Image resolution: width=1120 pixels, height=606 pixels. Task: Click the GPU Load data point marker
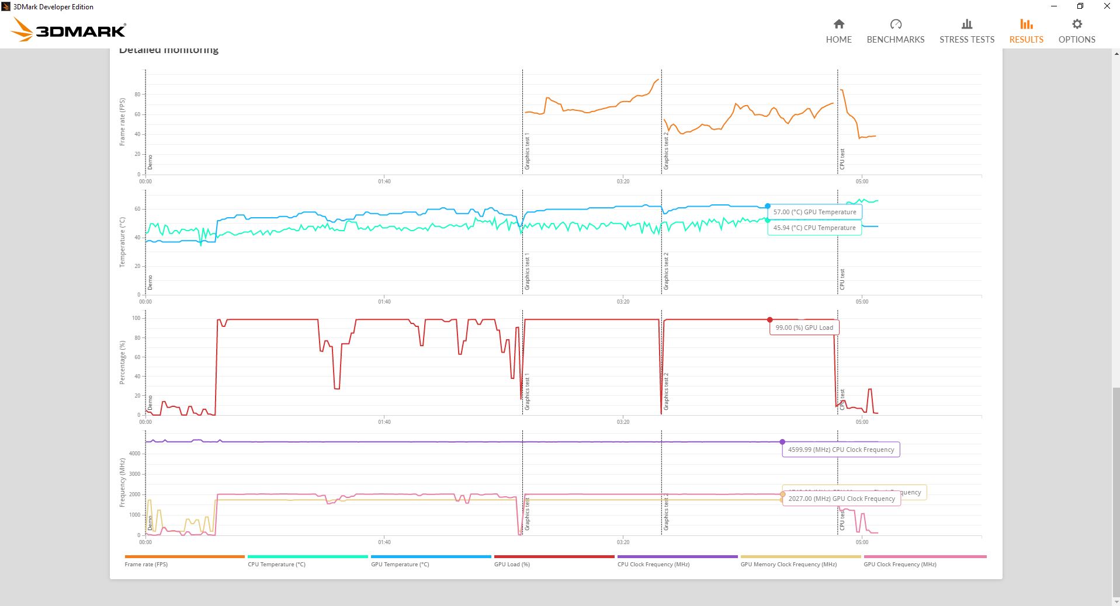[769, 320]
